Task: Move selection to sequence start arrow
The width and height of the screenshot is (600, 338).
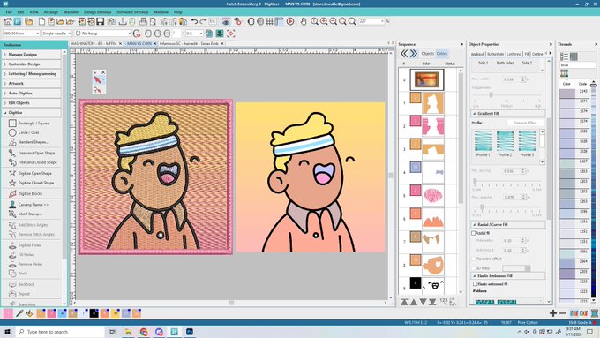Action: [404, 302]
